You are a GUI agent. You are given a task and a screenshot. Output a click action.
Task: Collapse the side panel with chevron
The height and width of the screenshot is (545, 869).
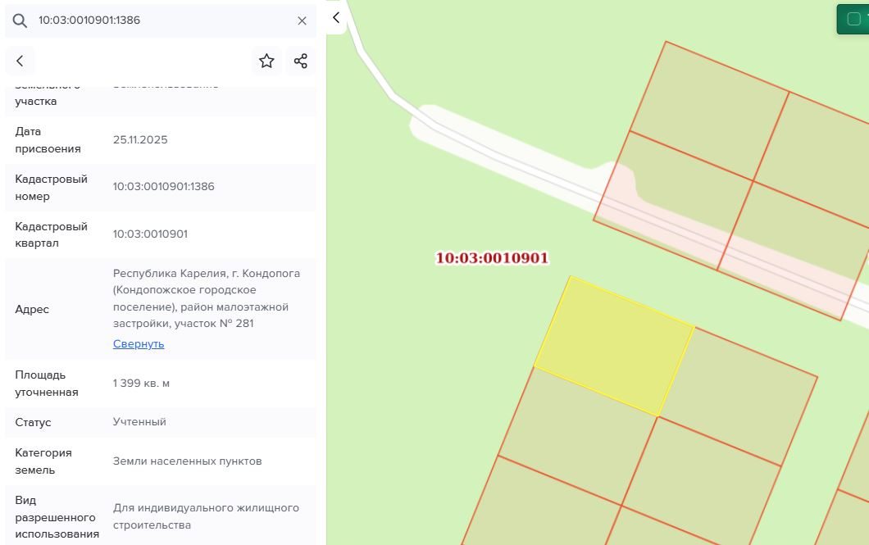click(x=336, y=18)
